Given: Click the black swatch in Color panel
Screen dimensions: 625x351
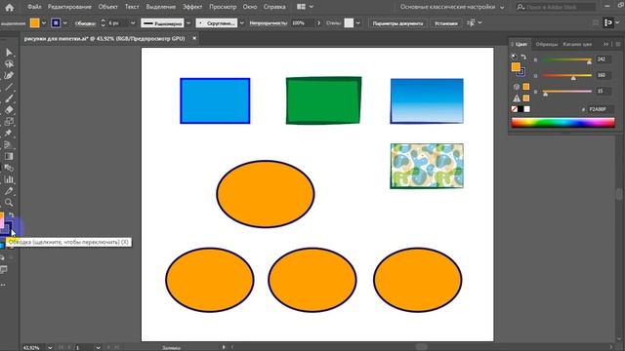Looking at the screenshot, I should coord(521,109).
